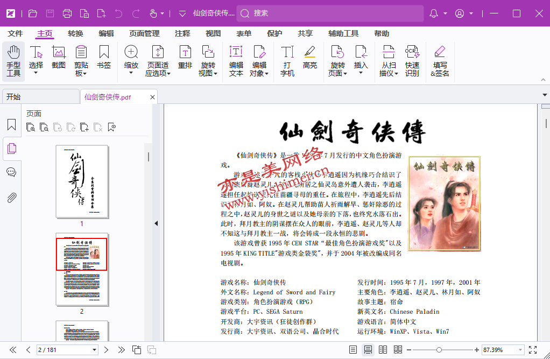Open the Page Management (页面管理) tab
The height and width of the screenshot is (359, 550).
145,33
